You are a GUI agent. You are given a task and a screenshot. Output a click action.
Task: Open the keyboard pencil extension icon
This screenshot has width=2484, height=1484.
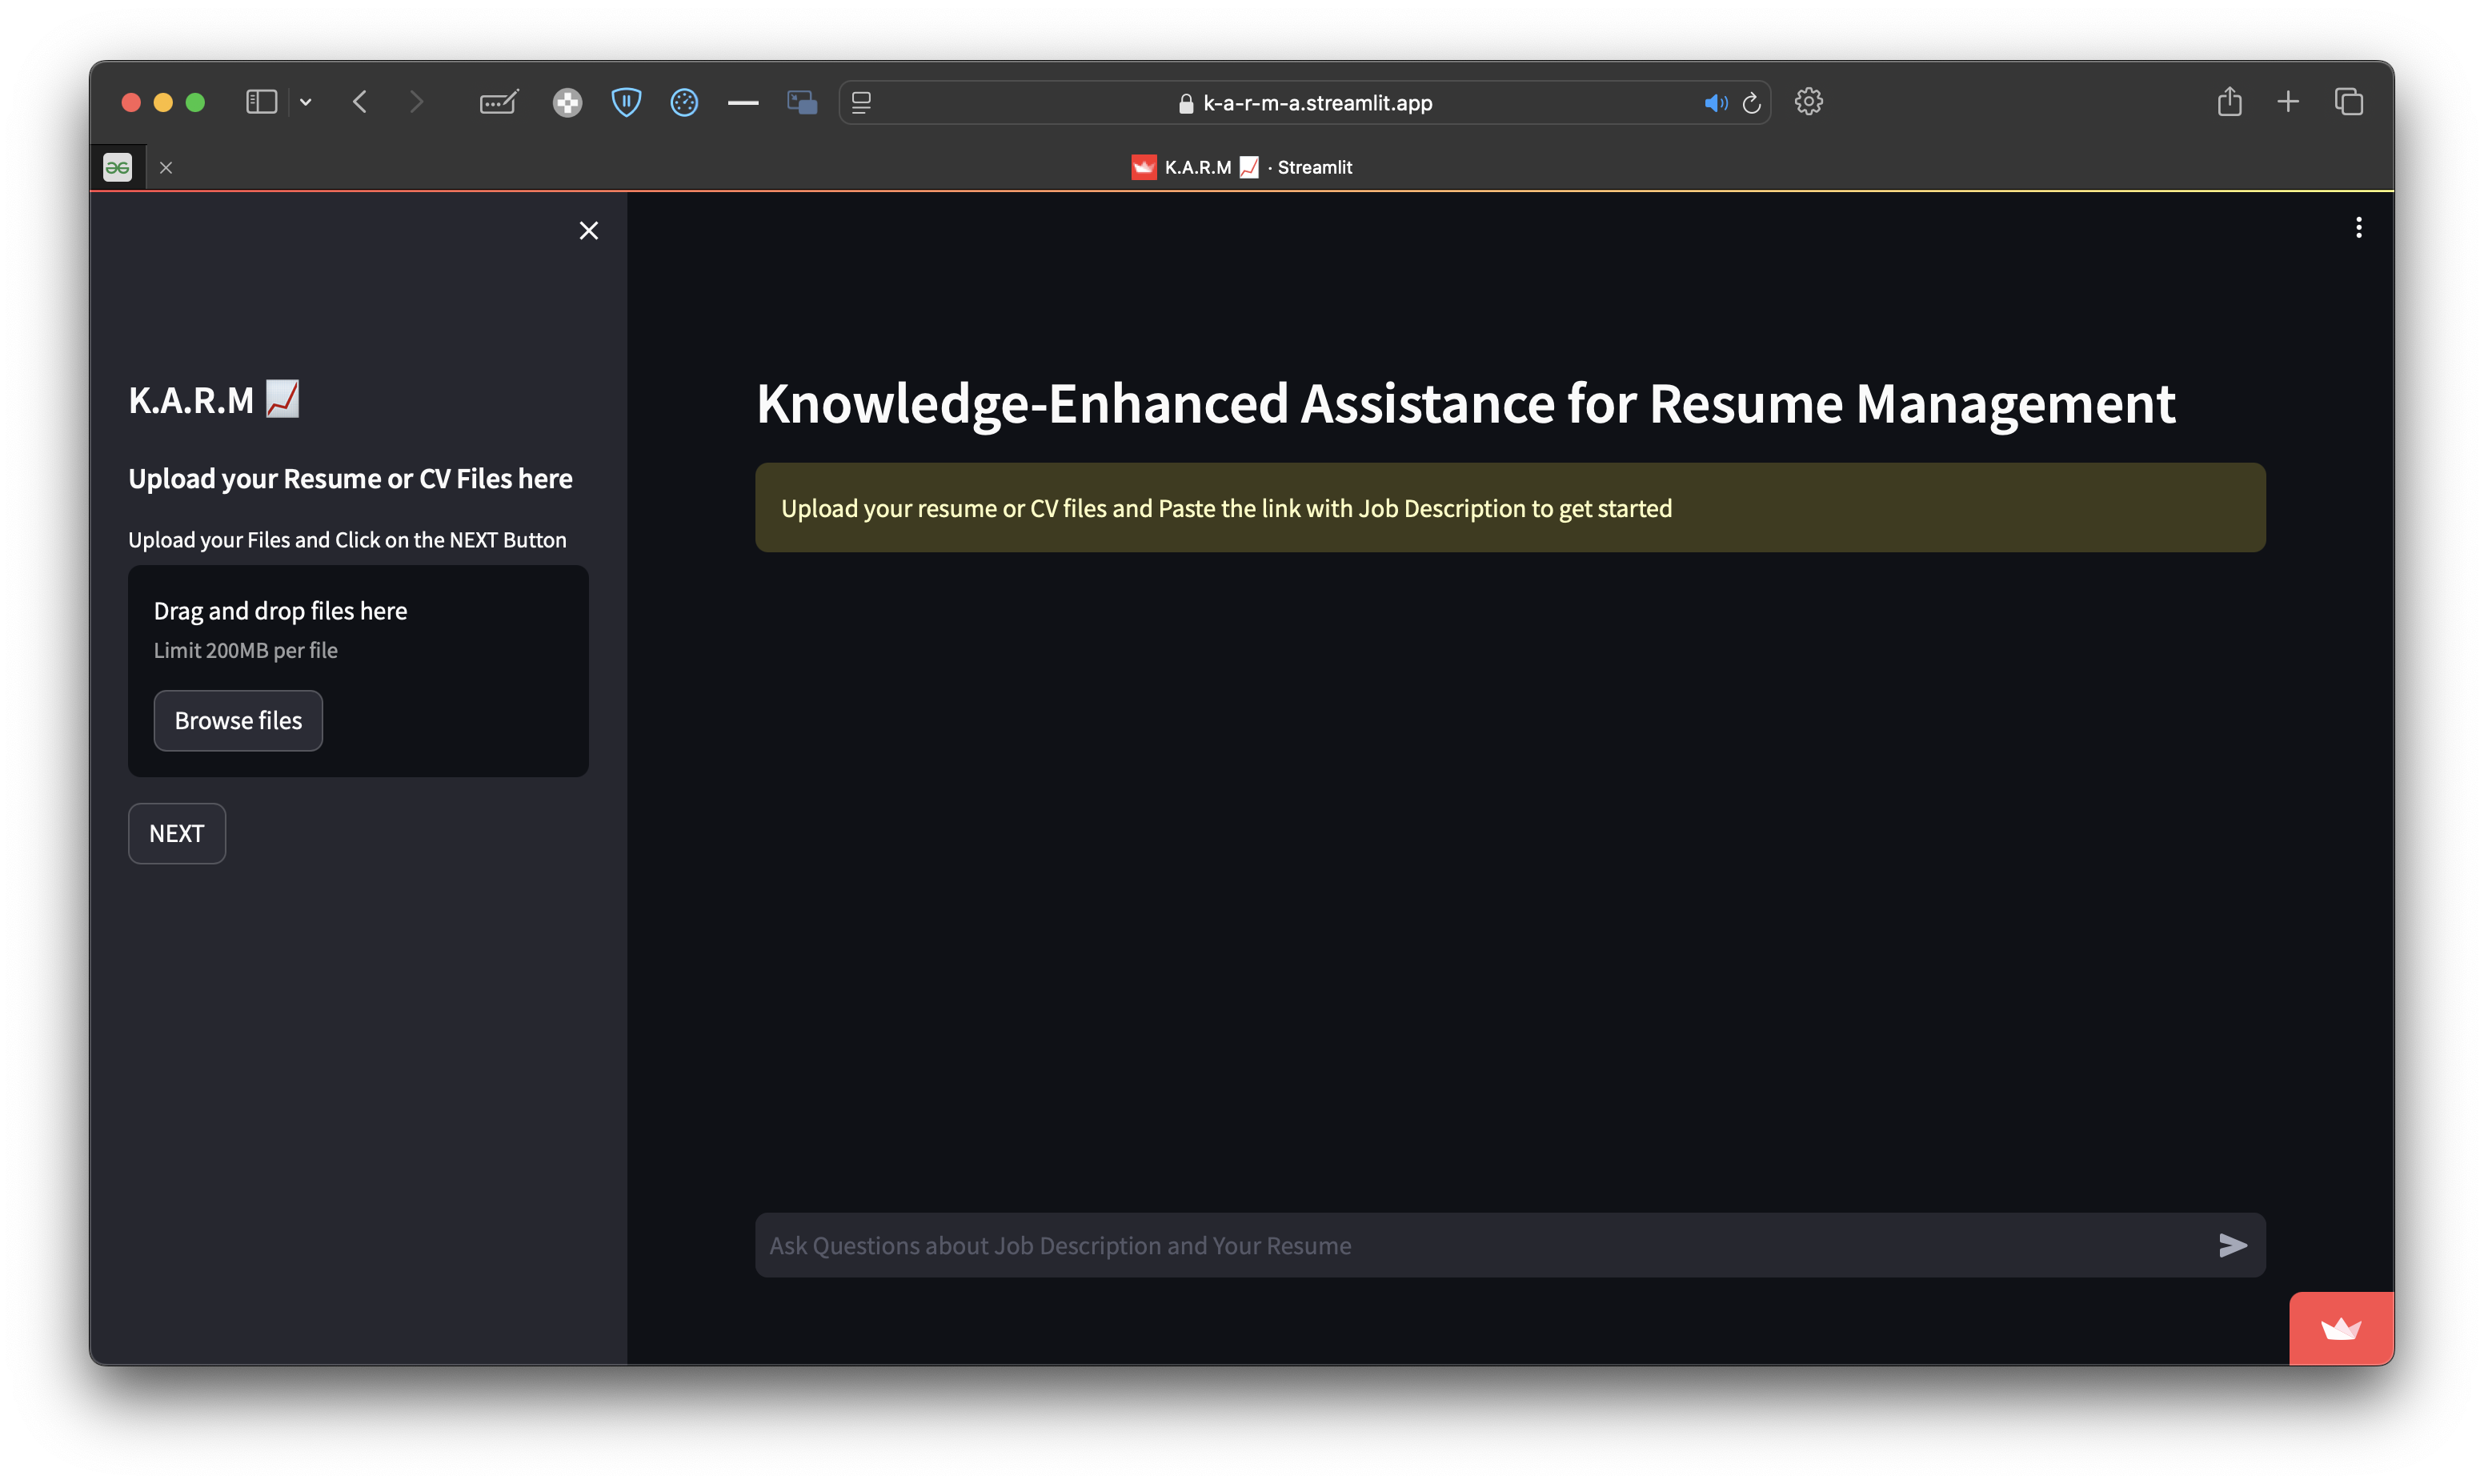499,102
